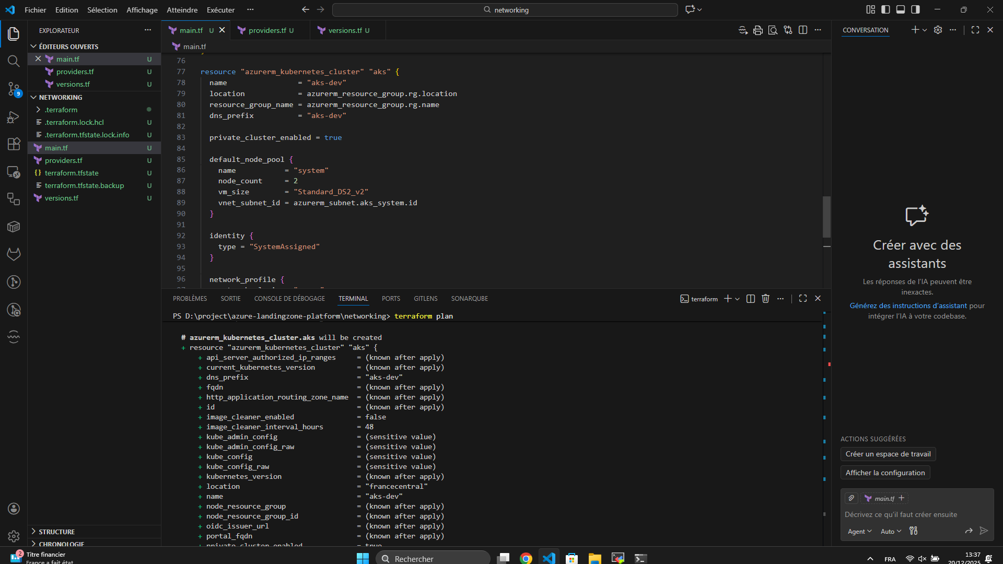Image resolution: width=1003 pixels, height=564 pixels.
Task: Open the Affichage menu
Action: click(142, 10)
